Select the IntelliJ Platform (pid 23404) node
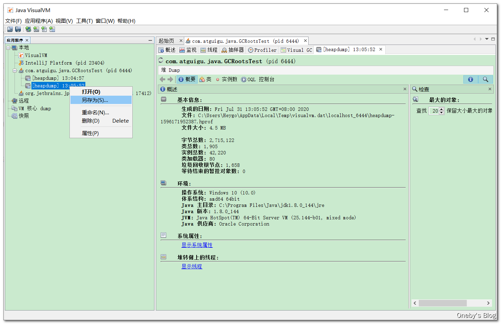 [x=61, y=63]
